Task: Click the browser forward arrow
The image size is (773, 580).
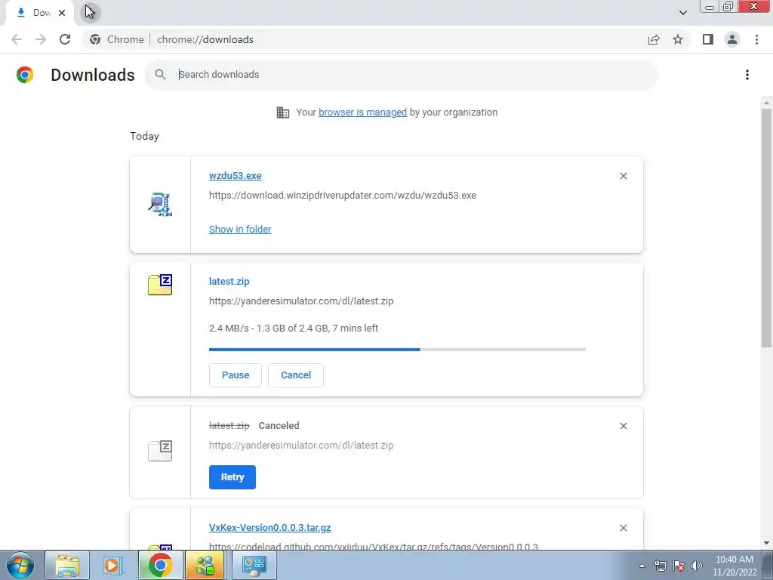Action: [x=41, y=39]
